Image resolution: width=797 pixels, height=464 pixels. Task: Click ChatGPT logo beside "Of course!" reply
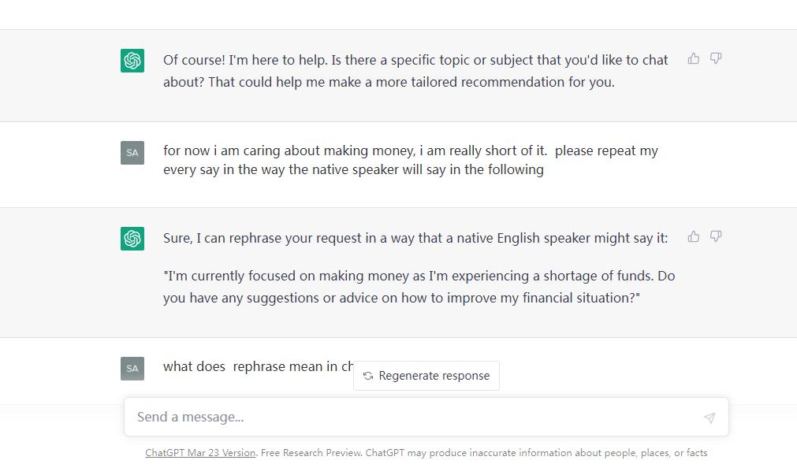coord(132,61)
